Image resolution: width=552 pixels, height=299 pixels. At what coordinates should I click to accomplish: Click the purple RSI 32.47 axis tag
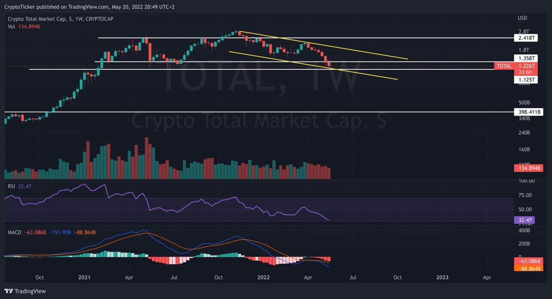pos(525,220)
